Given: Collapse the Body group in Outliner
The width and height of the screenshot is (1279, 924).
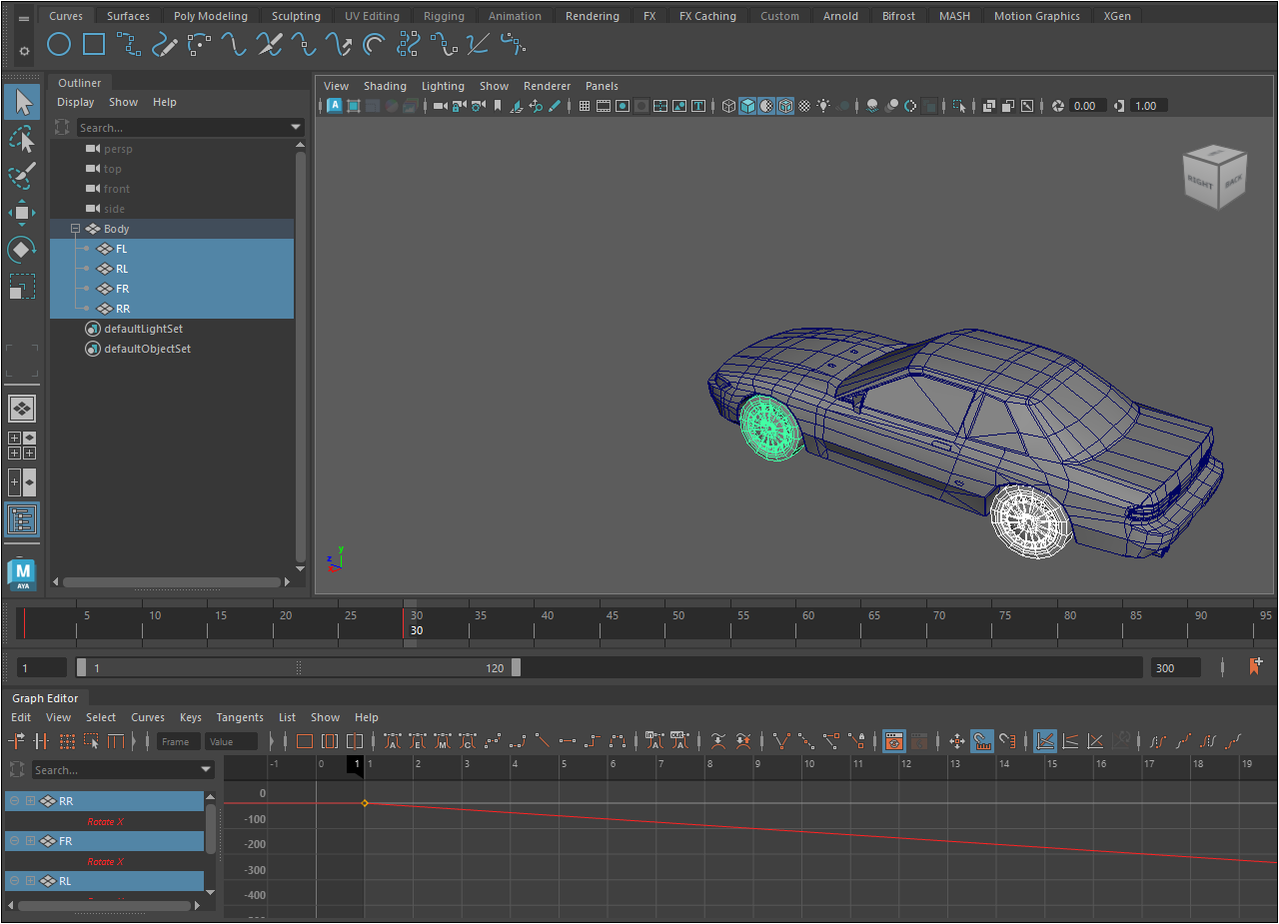Looking at the screenshot, I should click(x=75, y=229).
